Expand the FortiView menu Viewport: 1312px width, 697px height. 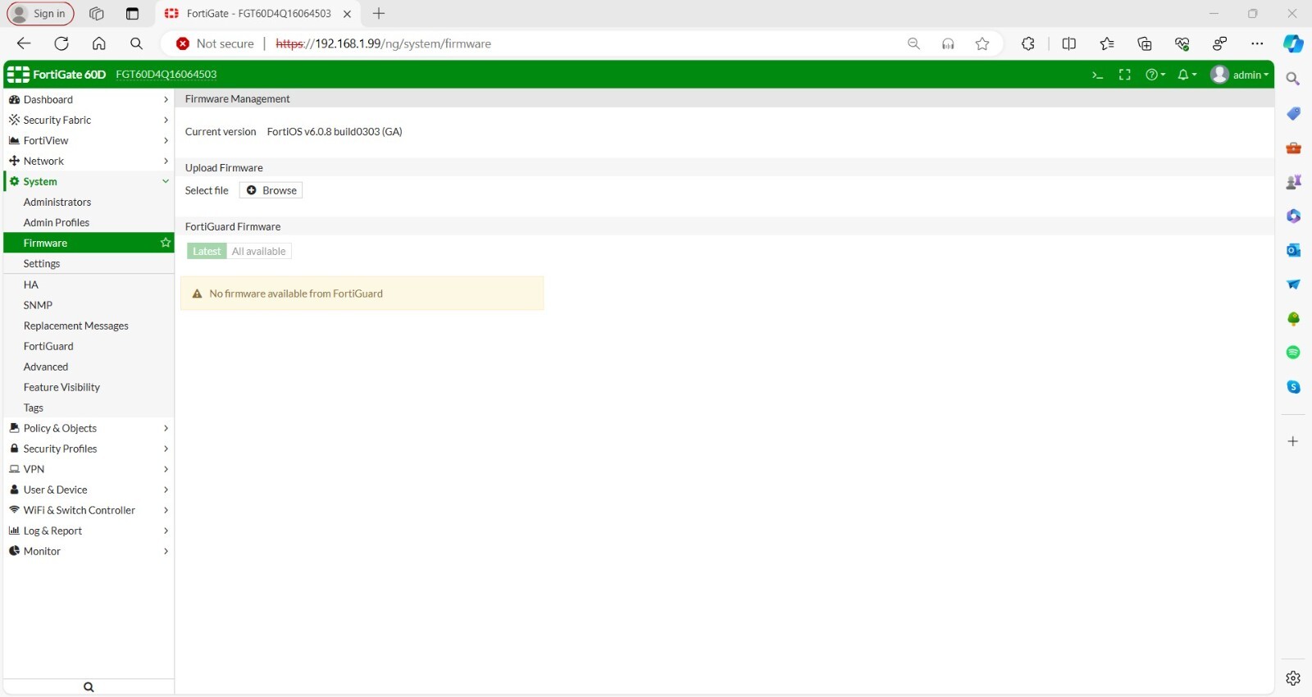coord(89,140)
